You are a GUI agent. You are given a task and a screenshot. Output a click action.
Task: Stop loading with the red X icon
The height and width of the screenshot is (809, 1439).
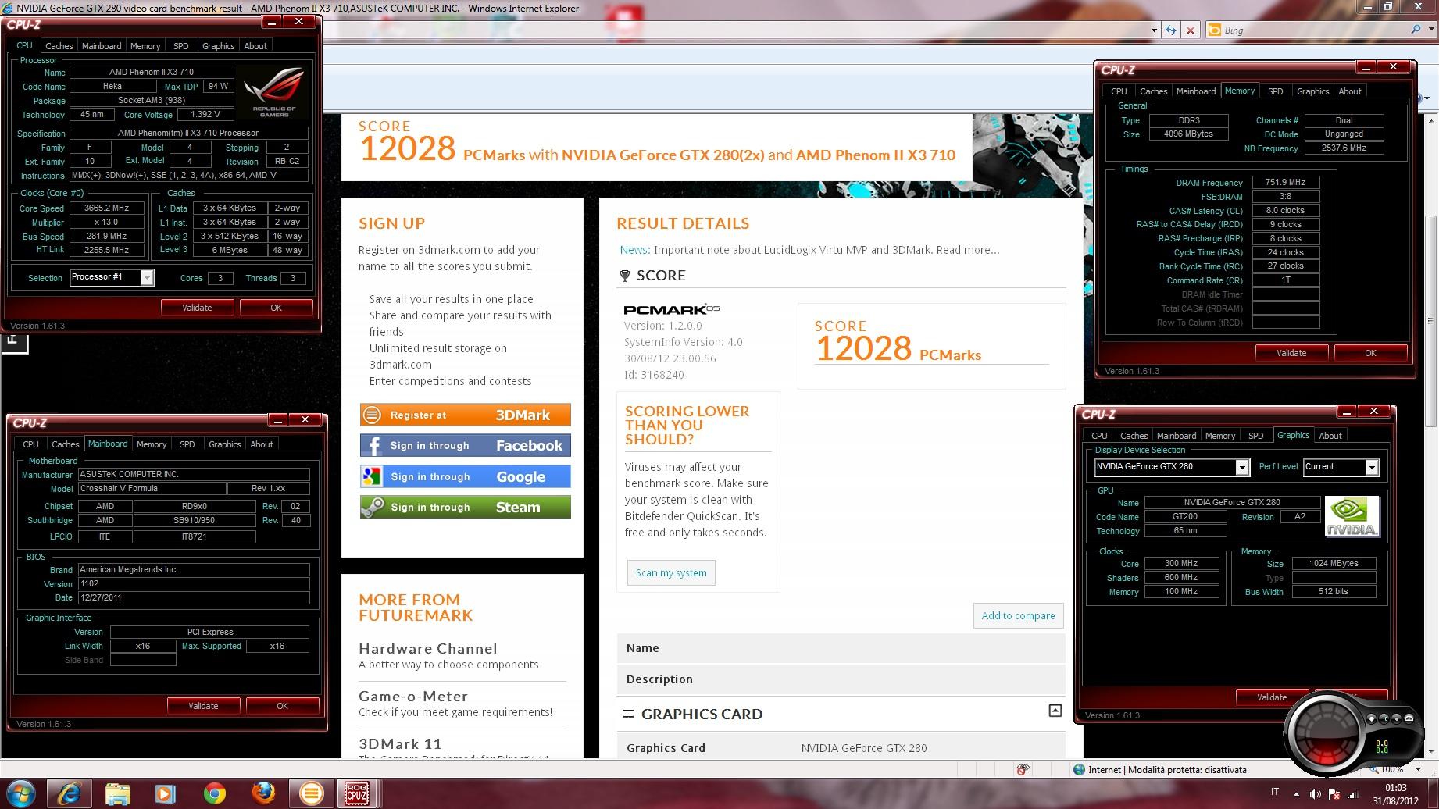click(x=1191, y=30)
